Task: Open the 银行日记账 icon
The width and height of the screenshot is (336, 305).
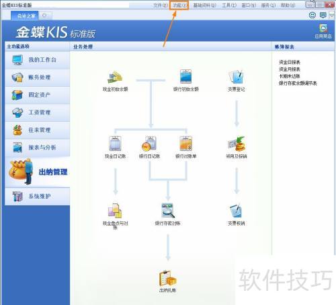Action: [149, 143]
